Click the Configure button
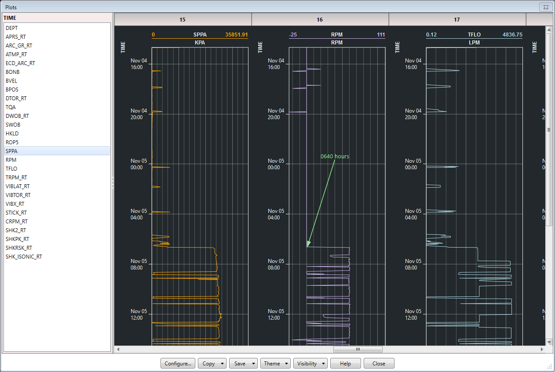555x372 pixels. [178, 363]
